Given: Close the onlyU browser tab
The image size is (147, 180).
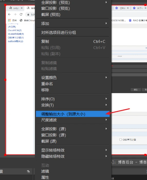Looking at the screenshot, I should pos(22,8).
